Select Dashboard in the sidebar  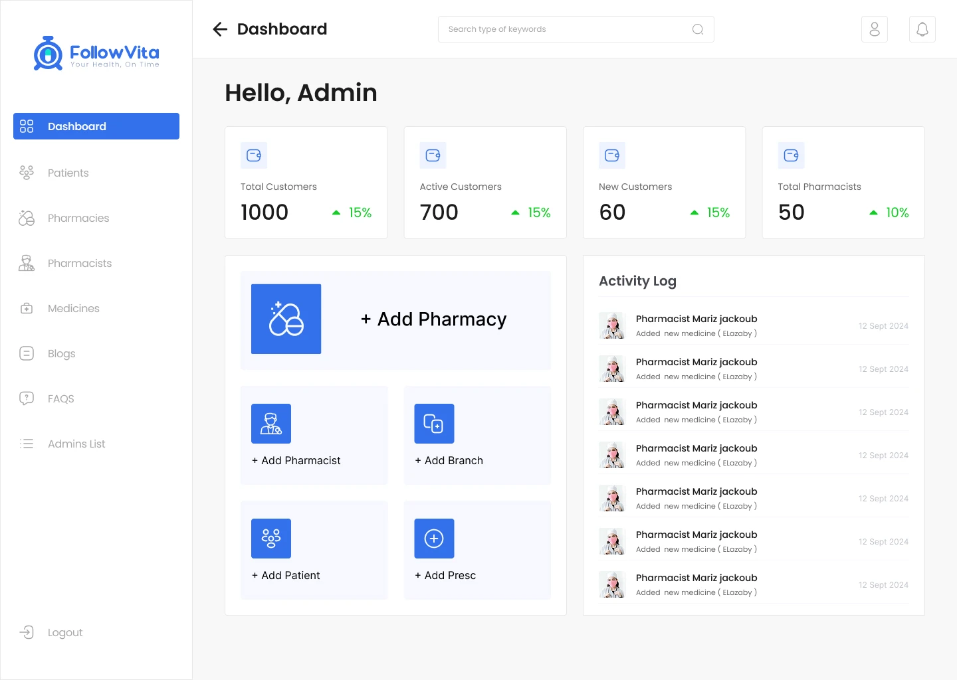click(96, 126)
